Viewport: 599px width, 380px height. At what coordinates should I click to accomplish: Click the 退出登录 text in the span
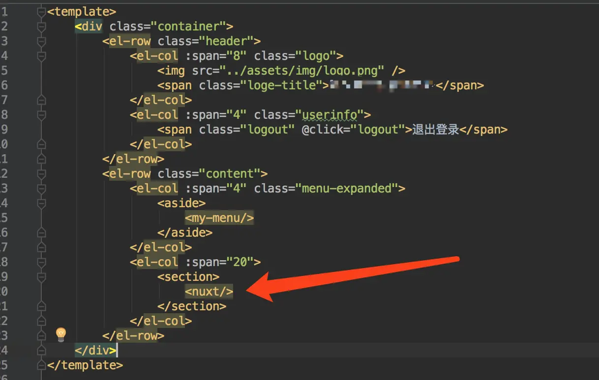point(435,130)
